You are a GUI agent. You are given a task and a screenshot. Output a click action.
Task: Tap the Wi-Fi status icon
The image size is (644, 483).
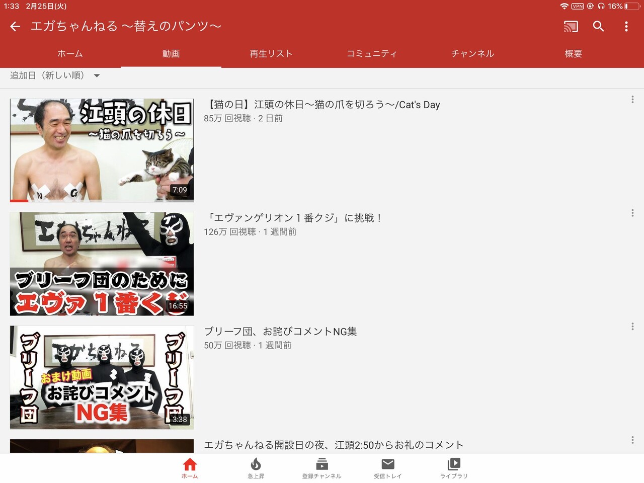click(x=564, y=6)
